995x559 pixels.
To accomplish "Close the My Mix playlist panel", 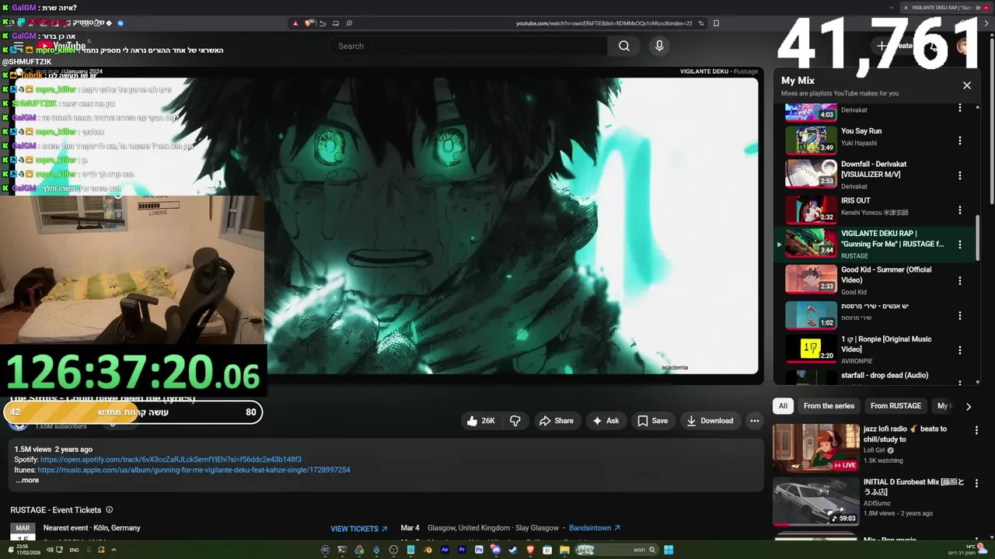I will coord(967,85).
